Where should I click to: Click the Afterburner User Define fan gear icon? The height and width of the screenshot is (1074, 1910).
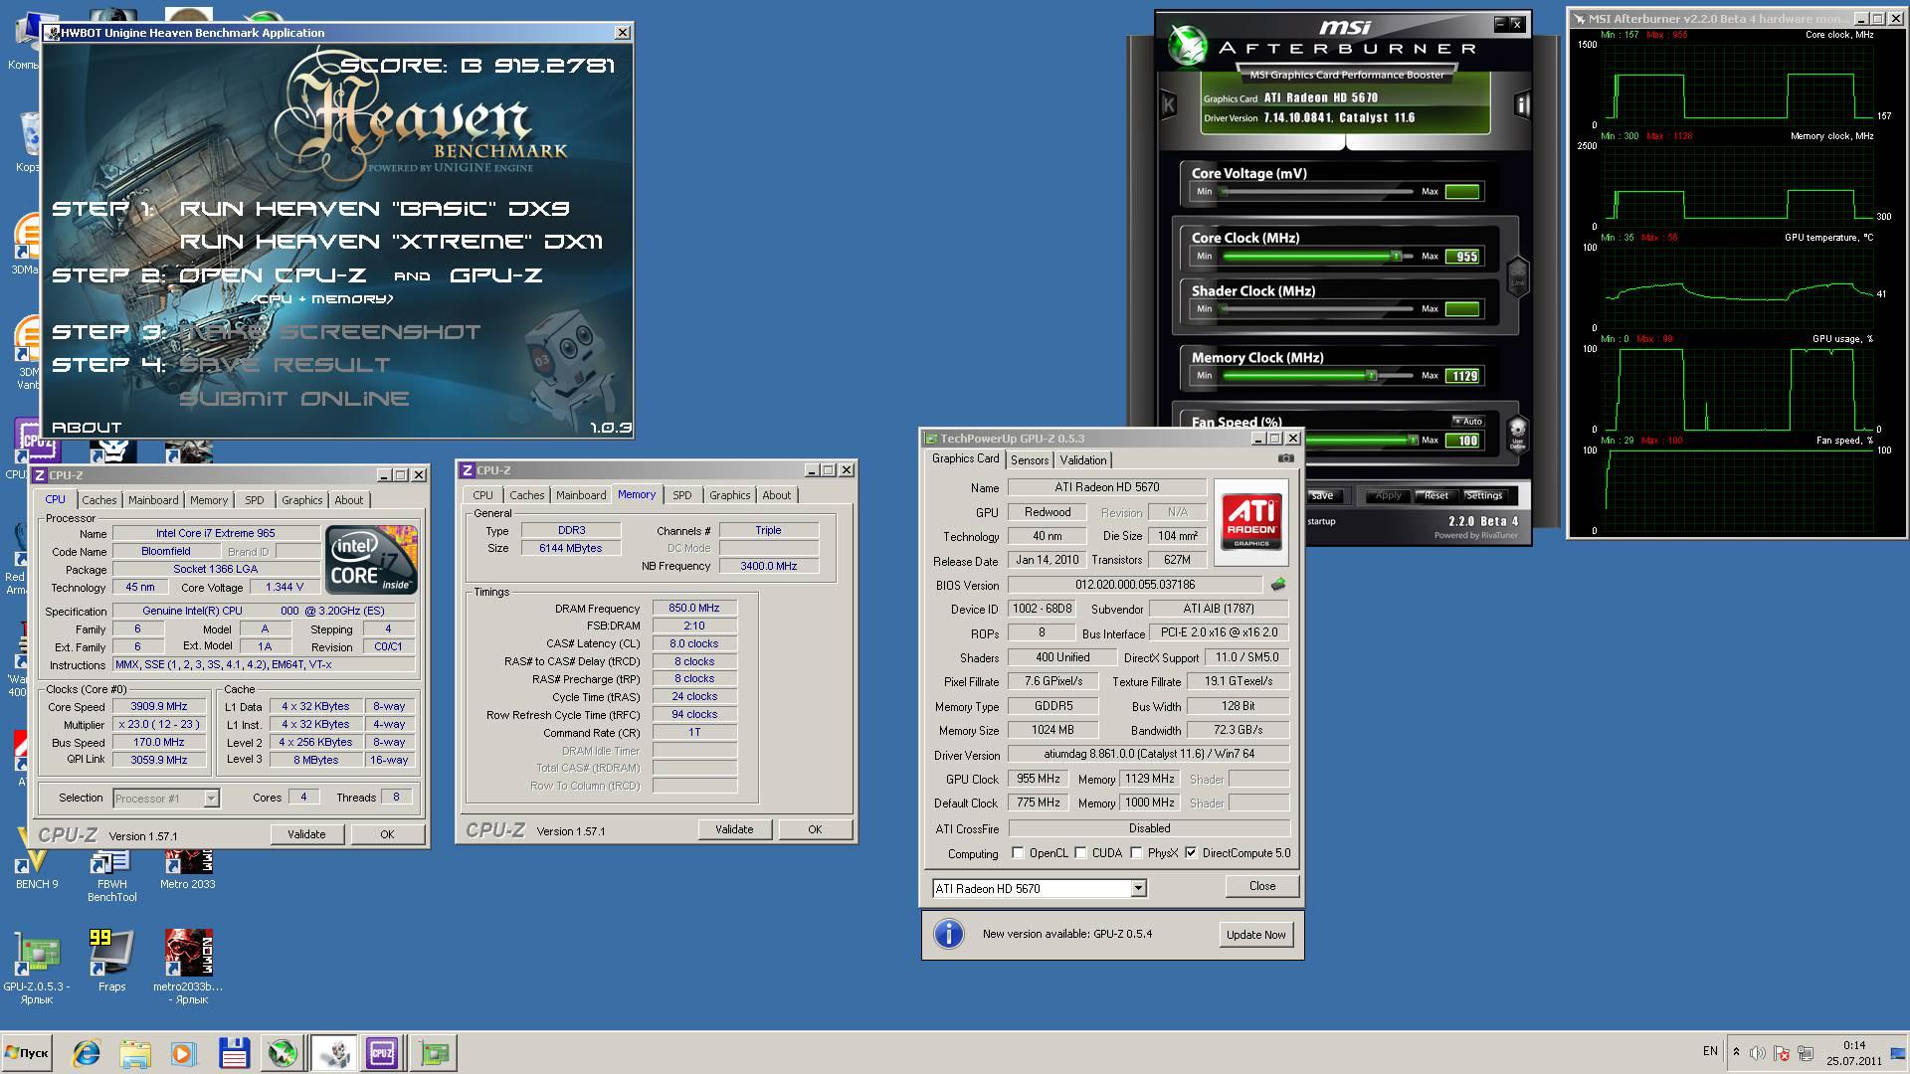(1517, 434)
